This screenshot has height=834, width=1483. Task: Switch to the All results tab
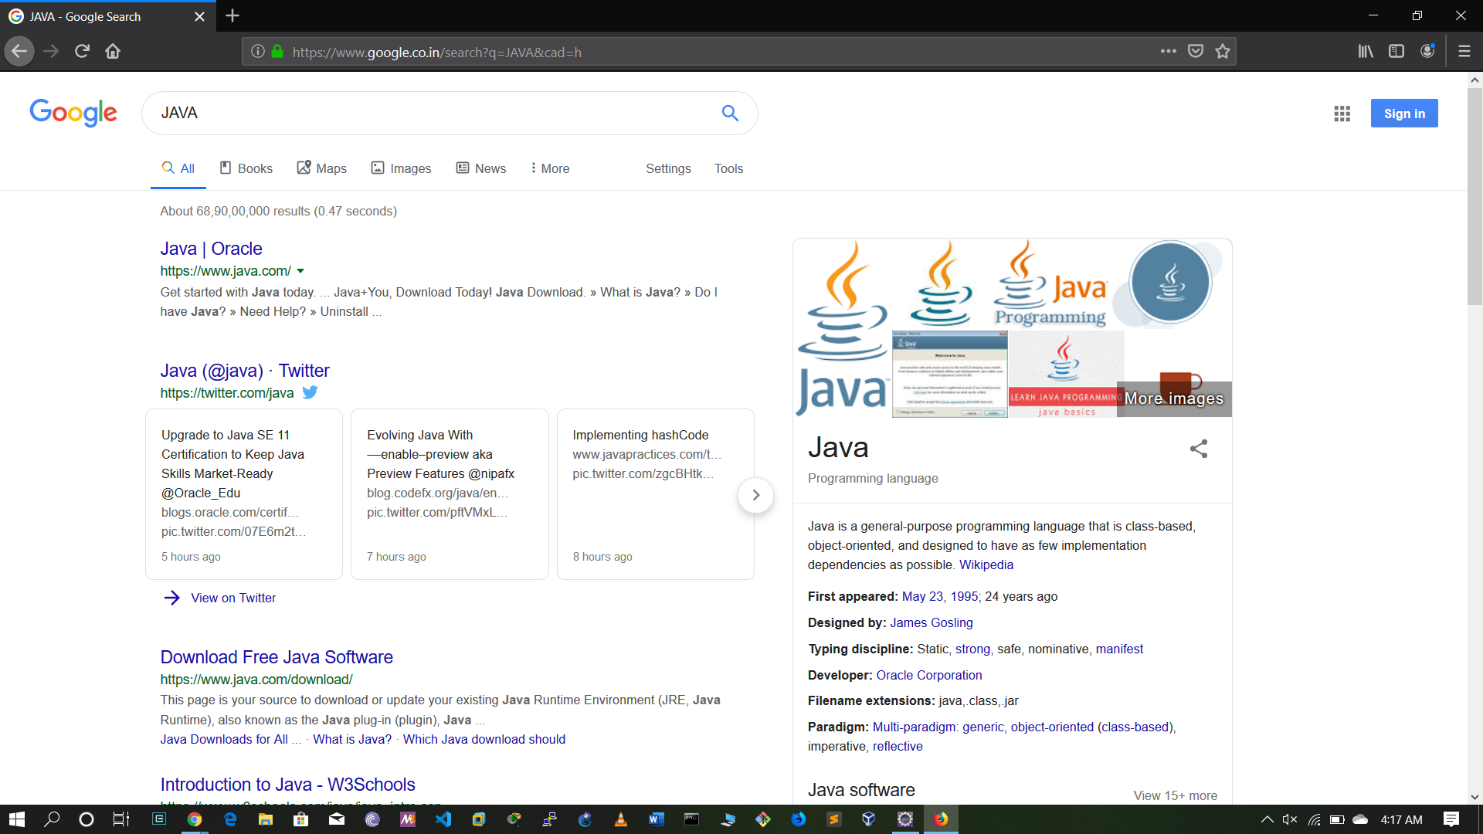[178, 168]
